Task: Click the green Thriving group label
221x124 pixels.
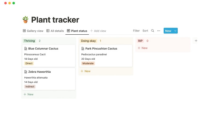Action: coord(29,41)
